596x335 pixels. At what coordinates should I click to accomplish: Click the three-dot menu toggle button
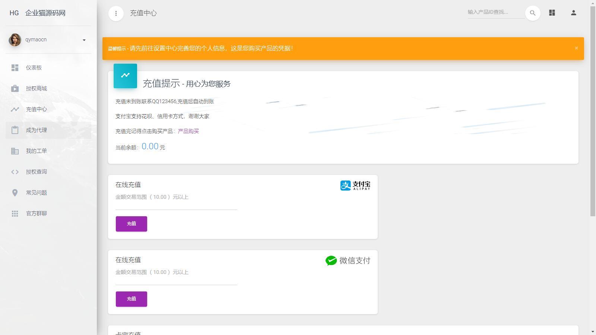pyautogui.click(x=116, y=13)
